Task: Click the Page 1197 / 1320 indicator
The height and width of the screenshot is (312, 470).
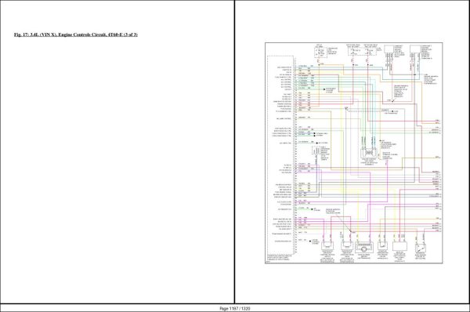Action: click(235, 308)
